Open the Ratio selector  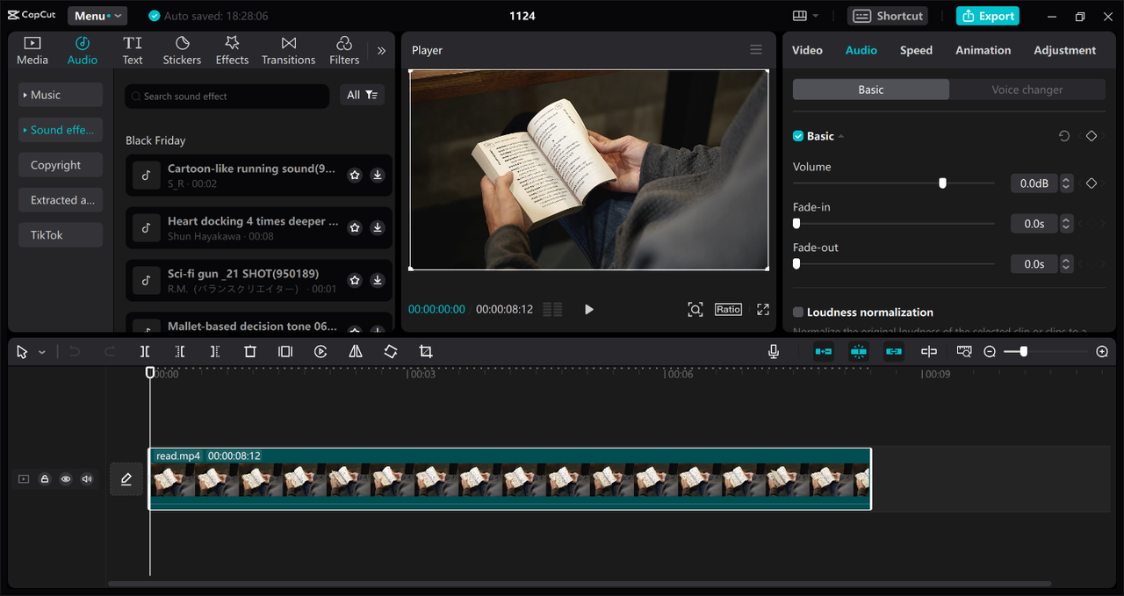(x=728, y=309)
